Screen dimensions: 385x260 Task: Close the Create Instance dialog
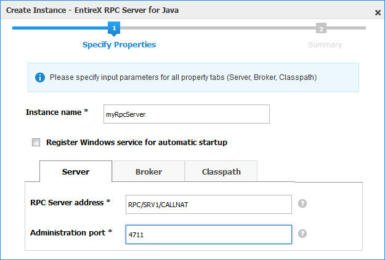coord(378,12)
